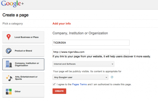158x102 pixels.
Task: Click the blue question mark help icon
Action: (x=112, y=77)
